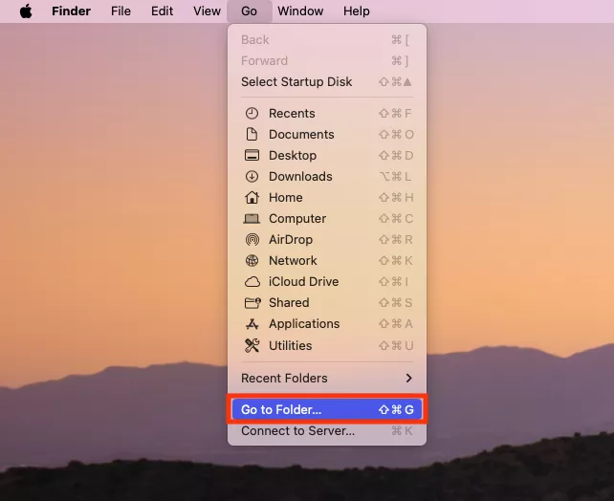Click the iCloud Drive cloud icon
The width and height of the screenshot is (614, 501).
click(252, 282)
